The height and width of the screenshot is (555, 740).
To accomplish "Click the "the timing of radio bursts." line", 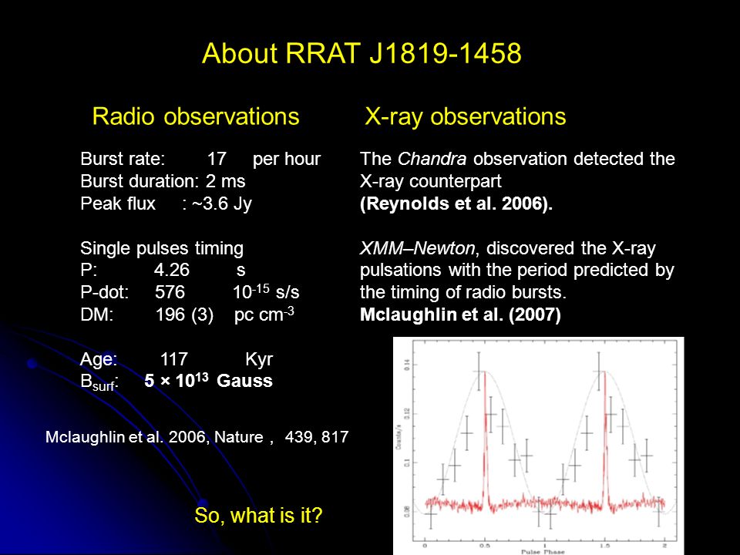I will (463, 293).
